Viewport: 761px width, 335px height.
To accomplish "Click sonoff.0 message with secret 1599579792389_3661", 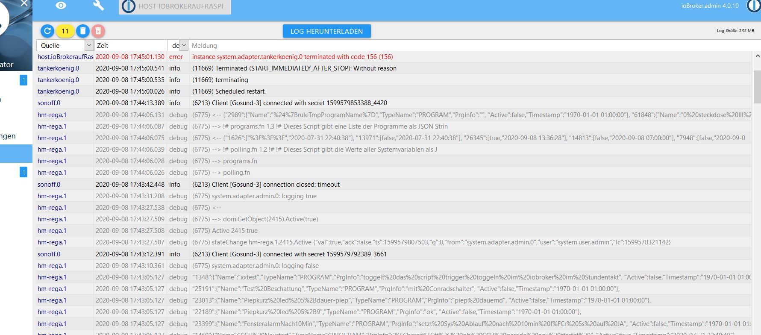I will [x=290, y=254].
